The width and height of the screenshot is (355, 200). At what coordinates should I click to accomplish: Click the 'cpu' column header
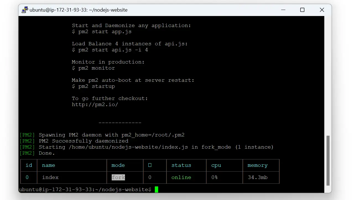click(216, 165)
